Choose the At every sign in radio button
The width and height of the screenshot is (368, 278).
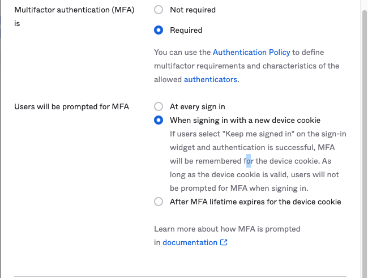coord(159,106)
